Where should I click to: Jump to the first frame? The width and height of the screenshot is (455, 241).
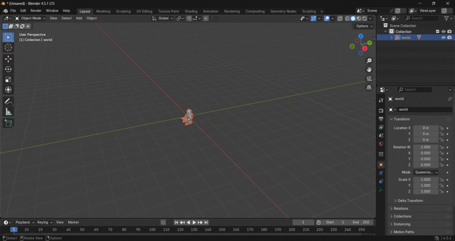176,222
